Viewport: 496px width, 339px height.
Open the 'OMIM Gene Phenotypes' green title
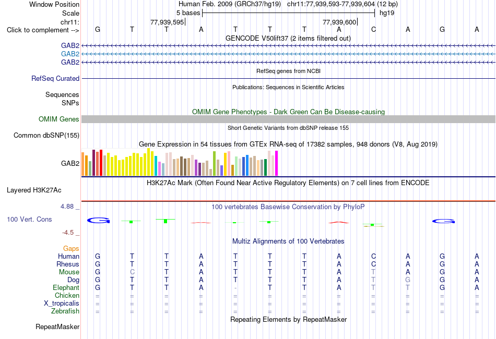pyautogui.click(x=288, y=112)
